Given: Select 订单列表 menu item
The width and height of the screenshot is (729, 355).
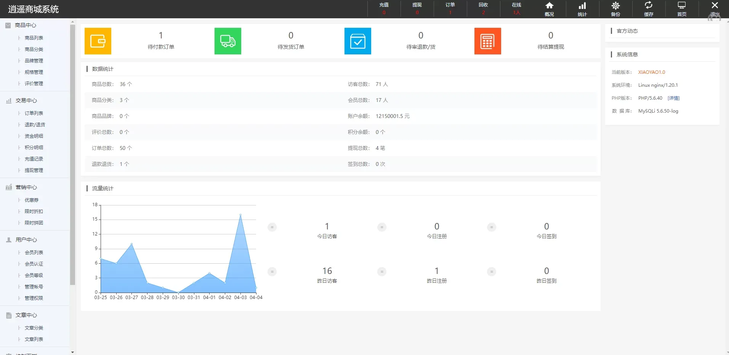Looking at the screenshot, I should click(x=34, y=113).
